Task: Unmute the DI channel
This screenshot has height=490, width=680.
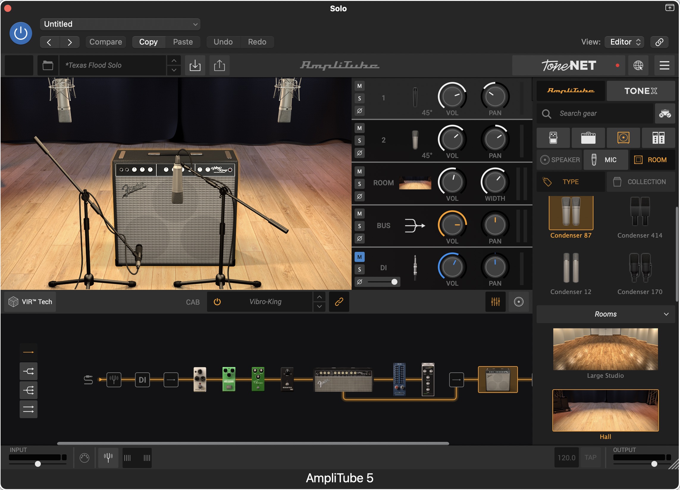Action: click(x=359, y=257)
